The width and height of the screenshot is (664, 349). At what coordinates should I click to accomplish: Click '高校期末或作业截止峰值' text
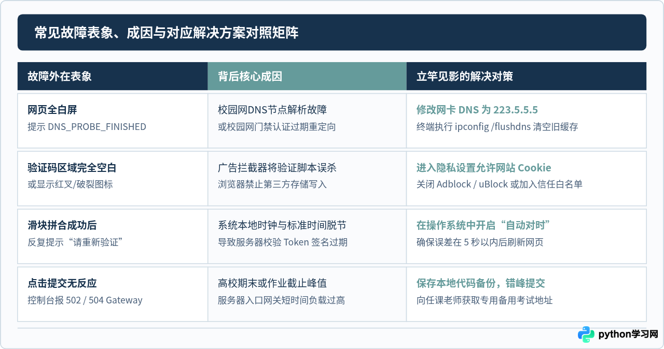(272, 283)
